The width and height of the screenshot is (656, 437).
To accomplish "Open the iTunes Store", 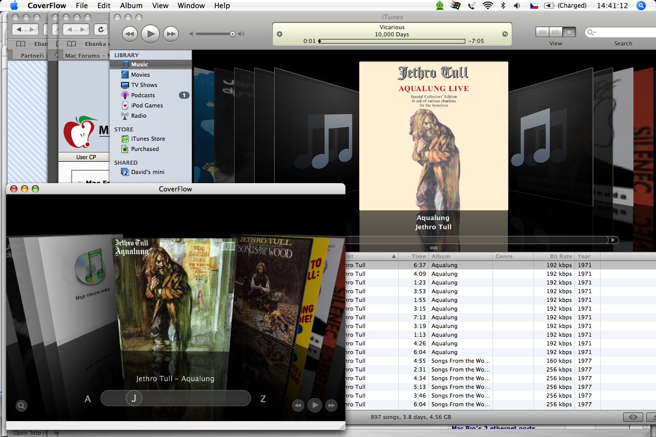I will (x=151, y=139).
